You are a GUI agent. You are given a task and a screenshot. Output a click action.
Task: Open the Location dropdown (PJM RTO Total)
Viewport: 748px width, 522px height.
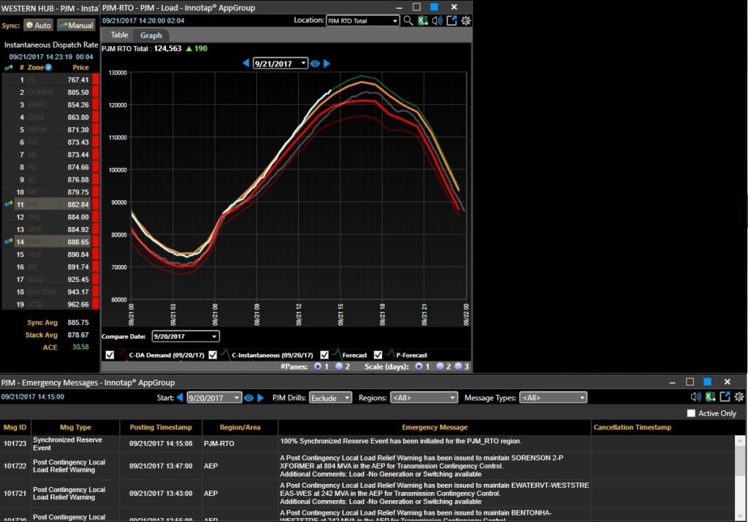[362, 20]
